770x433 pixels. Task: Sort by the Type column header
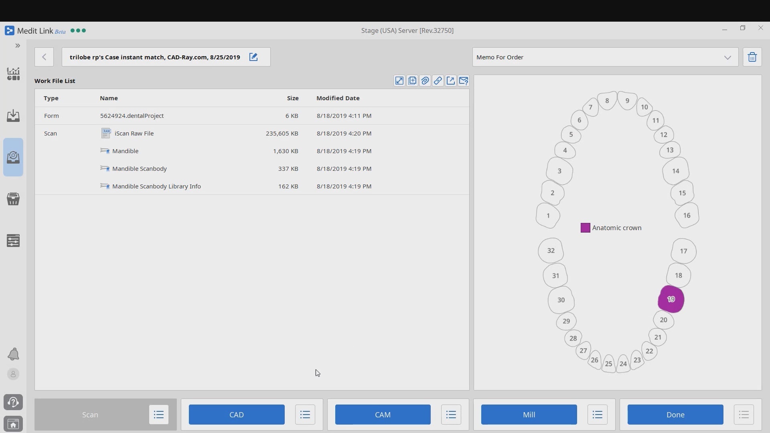pos(51,98)
